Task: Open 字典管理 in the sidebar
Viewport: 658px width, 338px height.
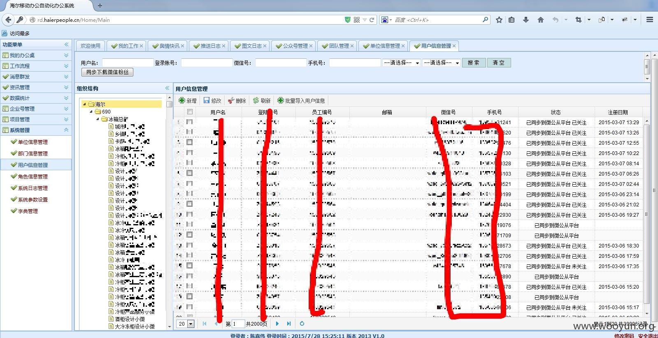Action: point(28,211)
